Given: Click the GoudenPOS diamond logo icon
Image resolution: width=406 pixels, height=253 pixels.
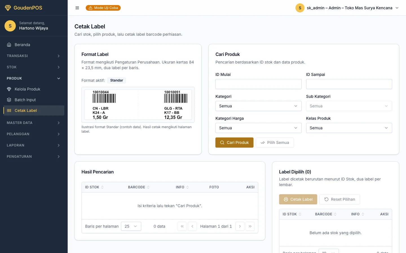Looking at the screenshot, I should coord(8,8).
